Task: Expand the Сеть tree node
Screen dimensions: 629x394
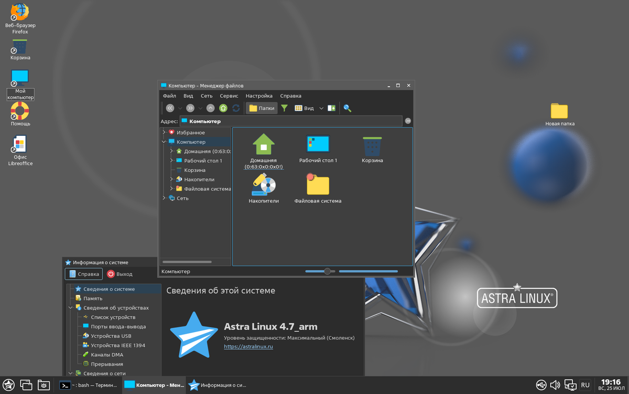Action: coord(164,198)
